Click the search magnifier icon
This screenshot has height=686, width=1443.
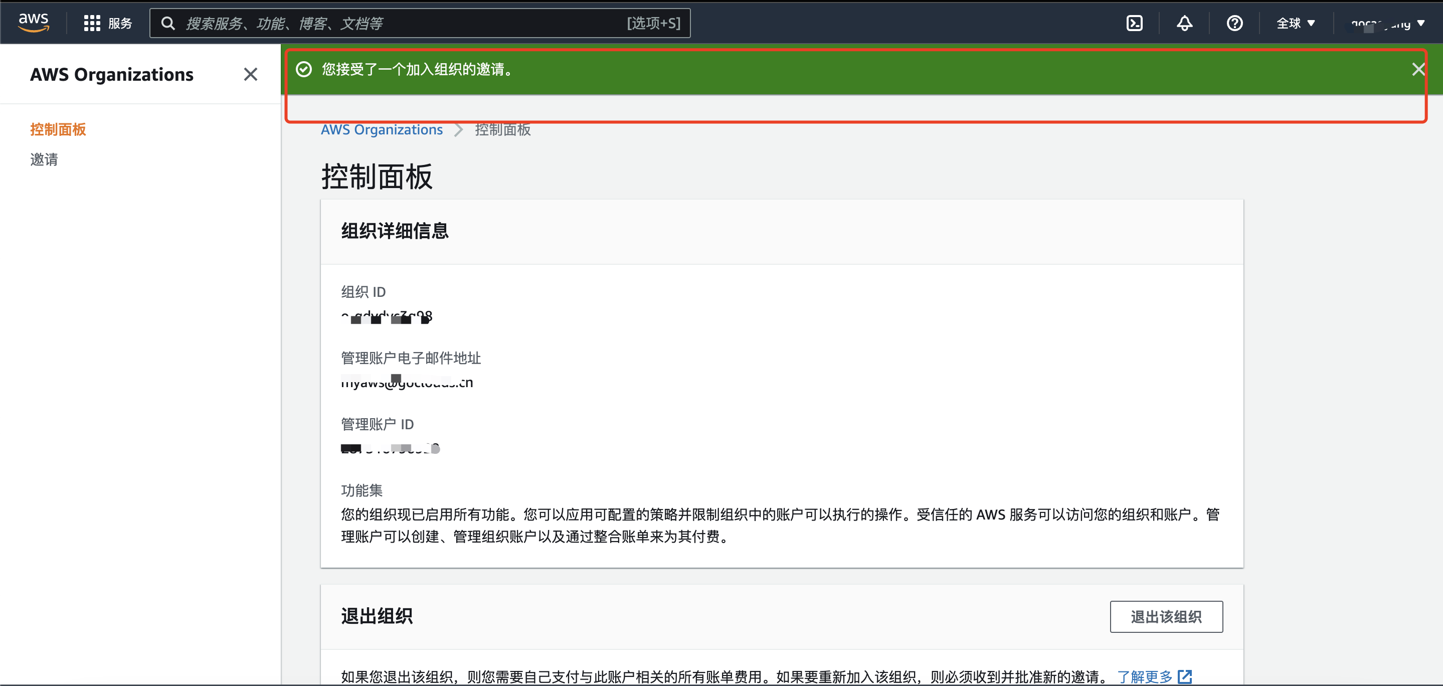coord(167,23)
